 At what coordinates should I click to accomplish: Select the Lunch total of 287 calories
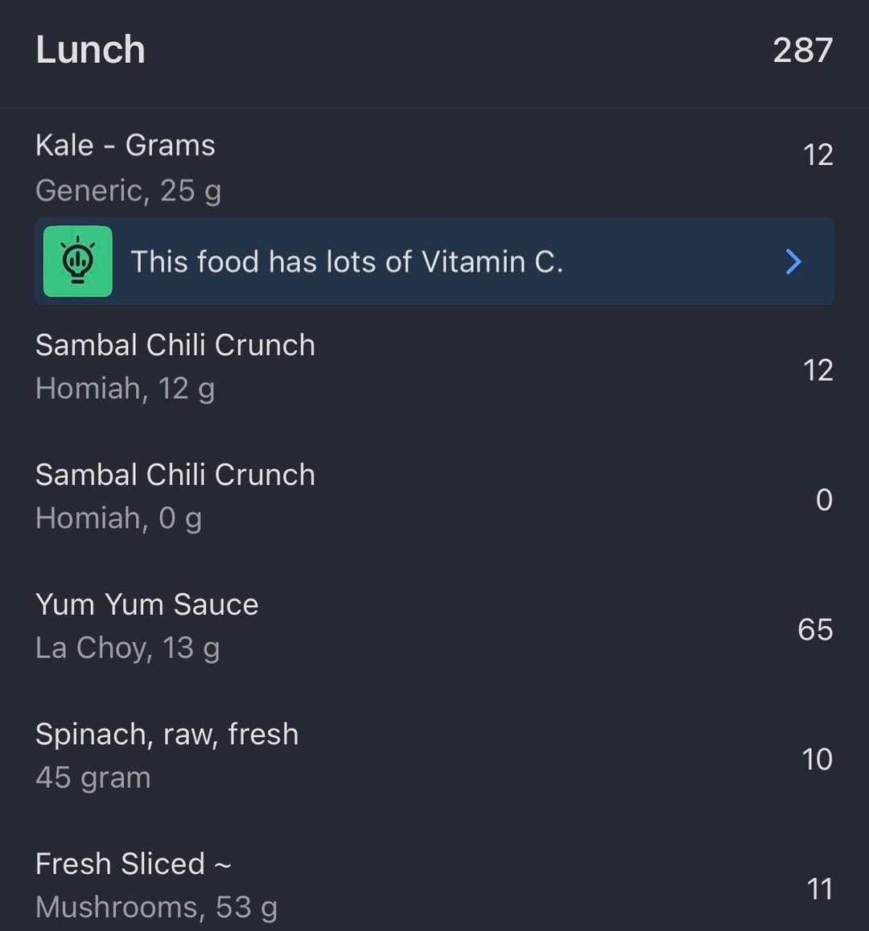tap(802, 50)
